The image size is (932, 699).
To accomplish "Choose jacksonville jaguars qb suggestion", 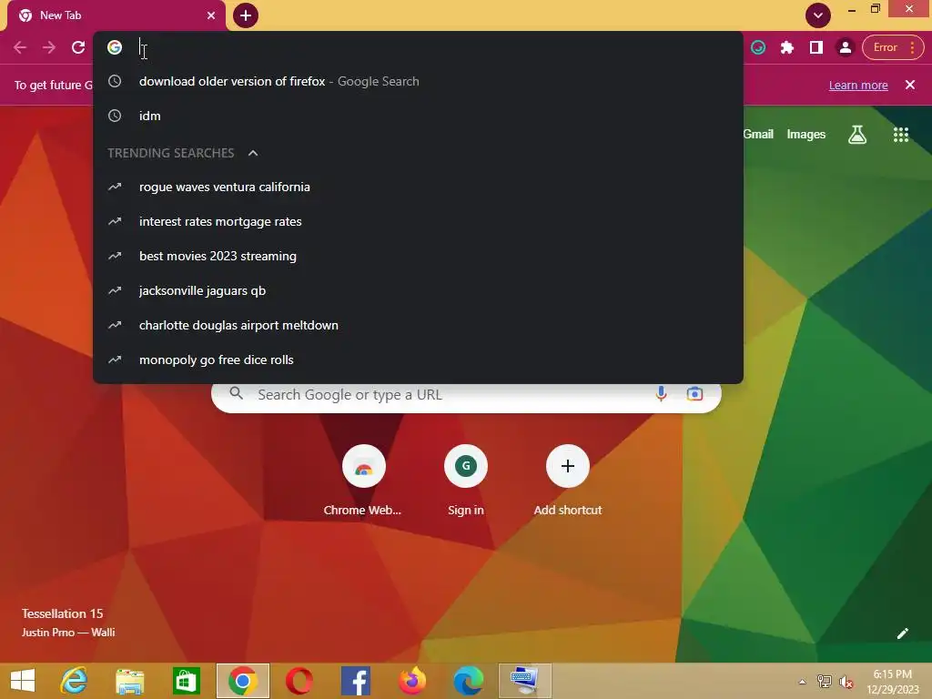I will [418, 290].
